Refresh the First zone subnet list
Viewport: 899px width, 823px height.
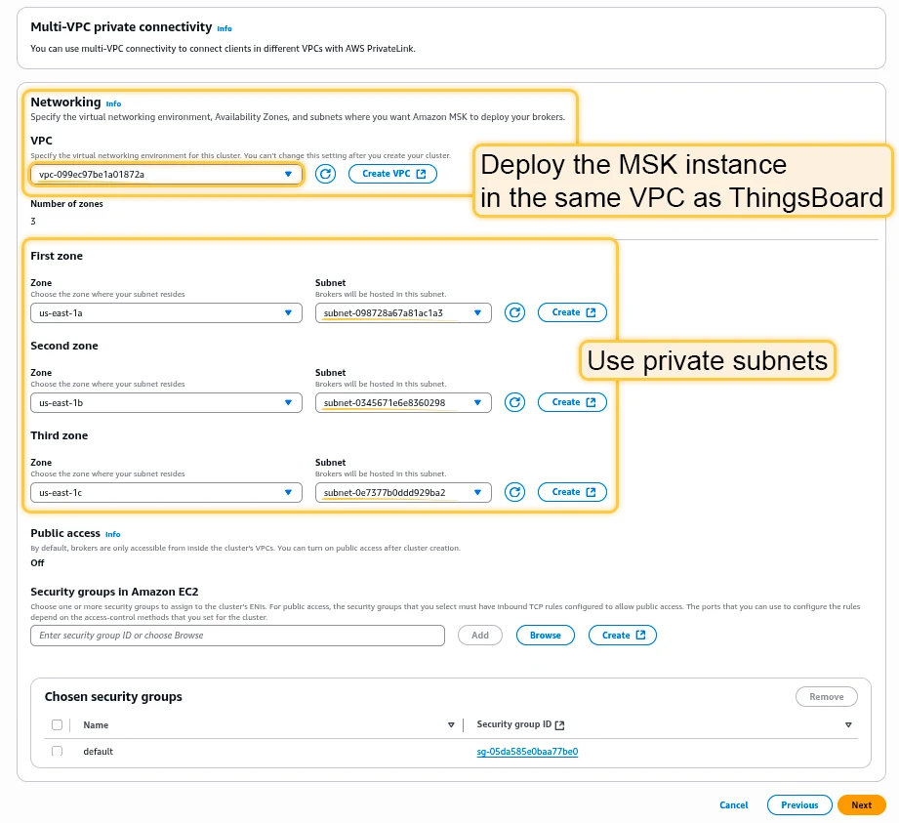click(x=514, y=312)
